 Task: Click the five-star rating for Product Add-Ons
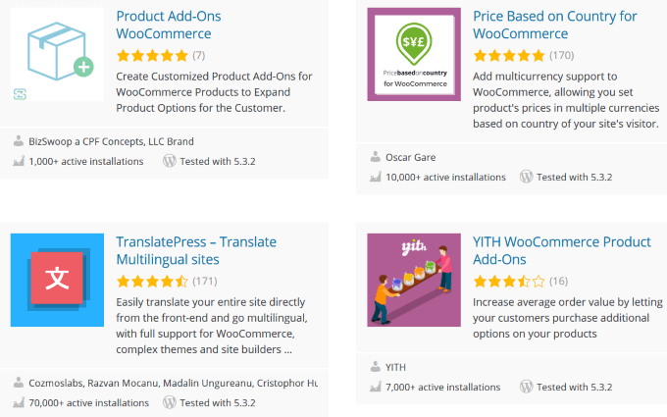click(152, 55)
